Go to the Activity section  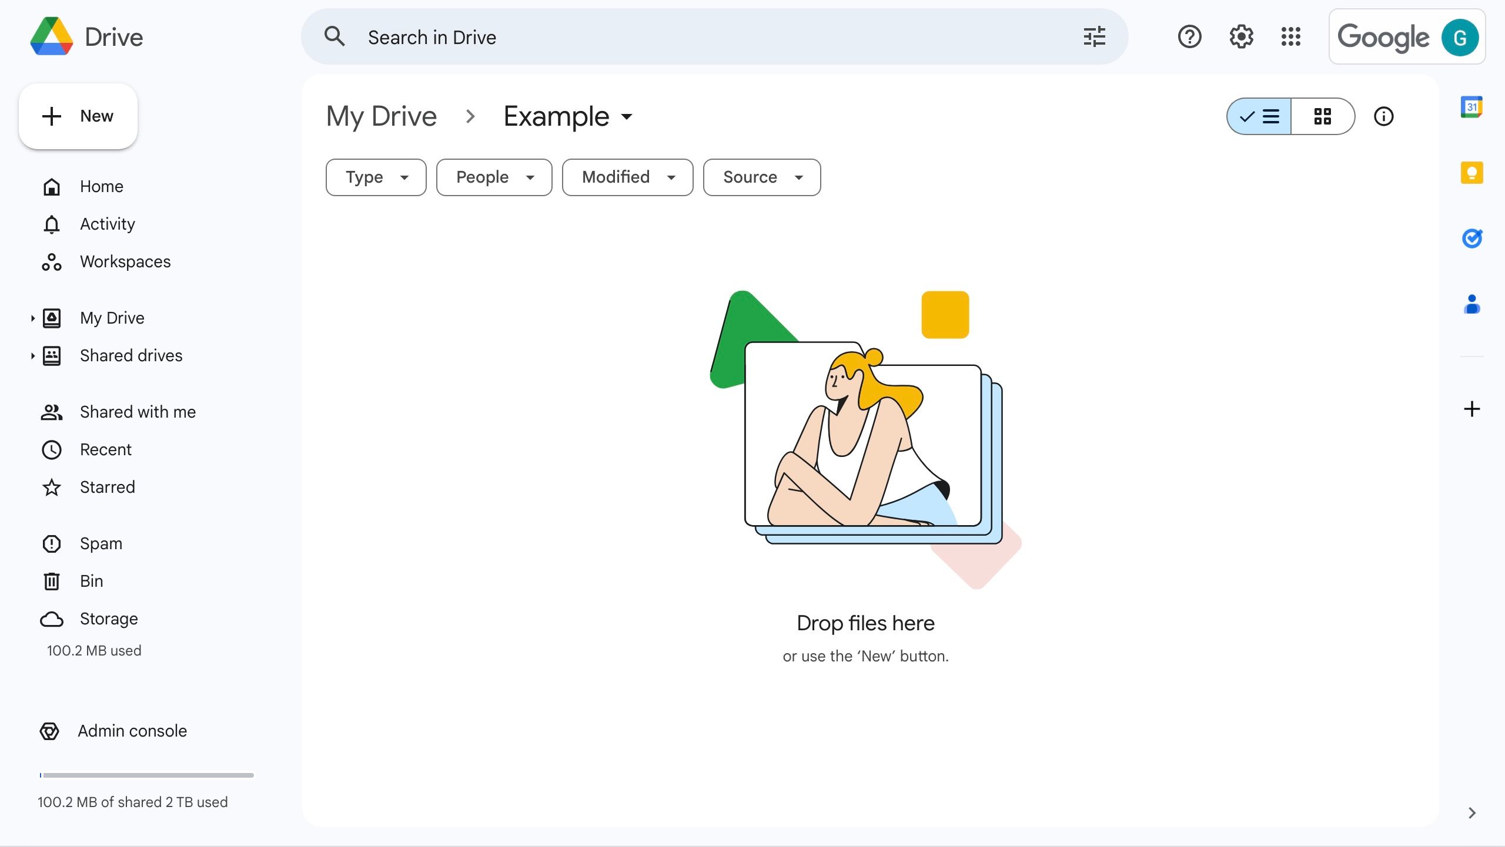coord(107,224)
